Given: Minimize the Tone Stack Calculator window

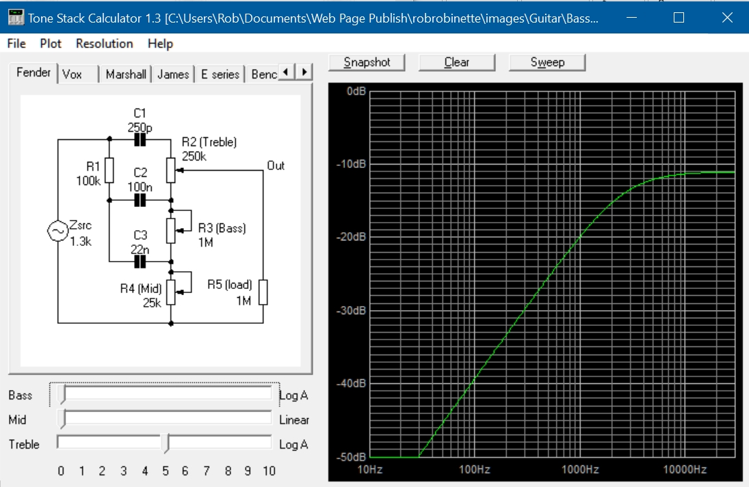Looking at the screenshot, I should coord(631,18).
